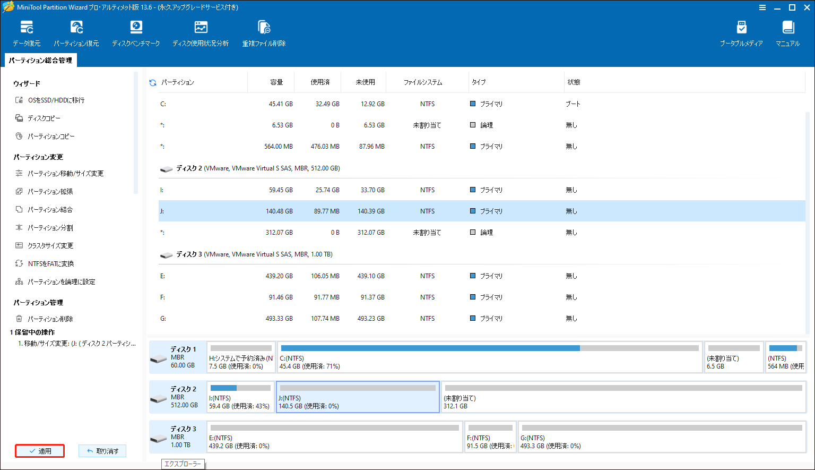This screenshot has height=470, width=815.
Task: Open ディスク使用状況分析 tool
Action: (201, 33)
